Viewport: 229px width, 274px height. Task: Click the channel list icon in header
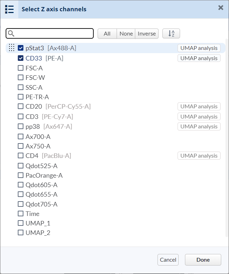point(10,9)
